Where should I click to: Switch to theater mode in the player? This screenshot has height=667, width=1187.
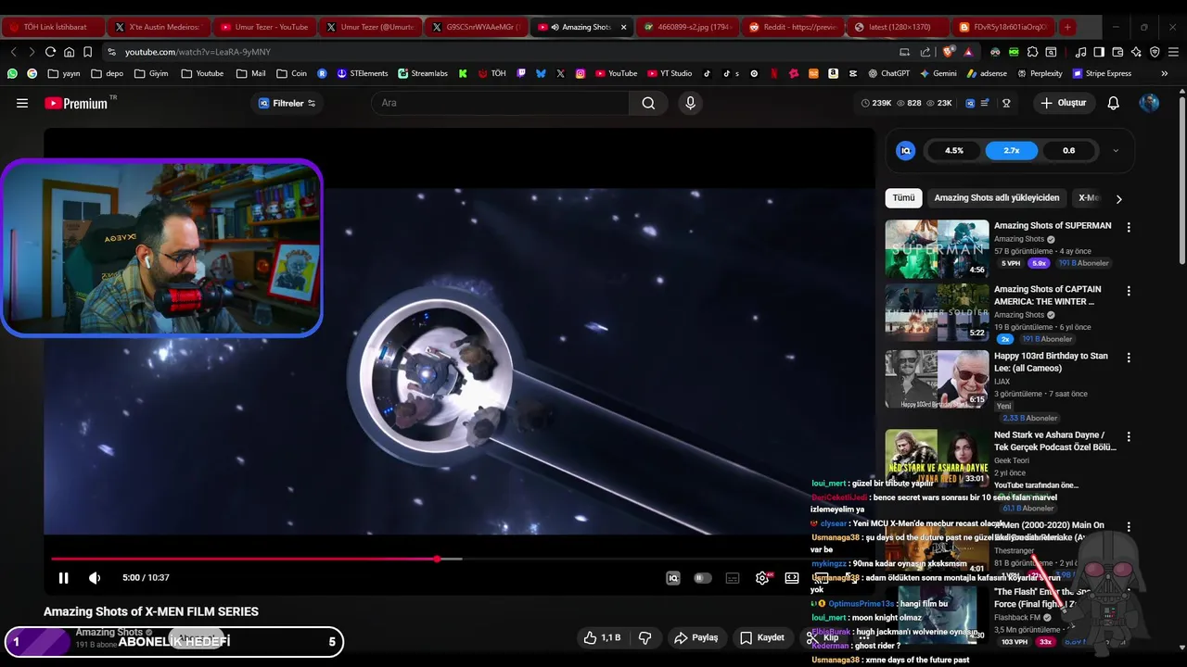tap(792, 578)
